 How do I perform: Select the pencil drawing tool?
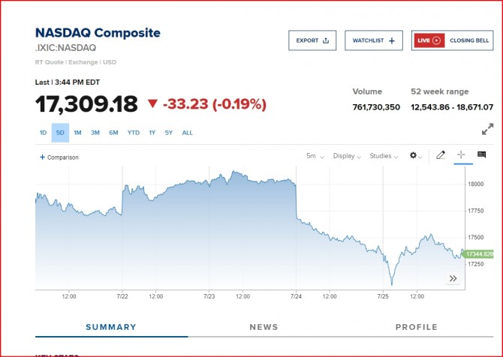(441, 155)
